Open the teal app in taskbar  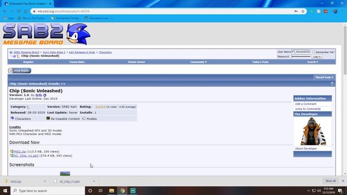[x=133, y=191]
